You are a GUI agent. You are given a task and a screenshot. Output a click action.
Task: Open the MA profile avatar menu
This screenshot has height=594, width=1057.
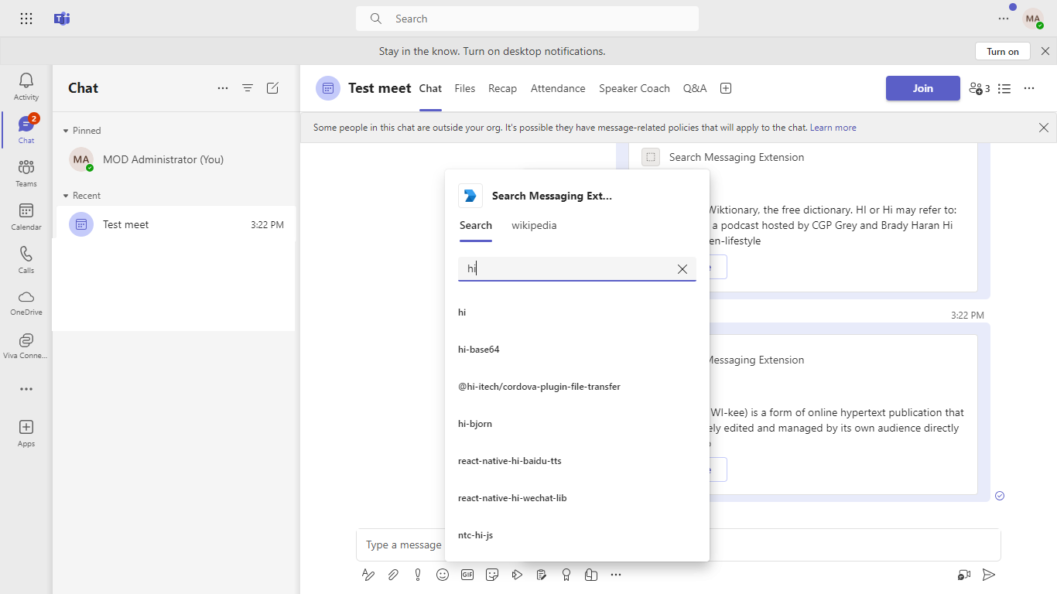(x=1033, y=19)
